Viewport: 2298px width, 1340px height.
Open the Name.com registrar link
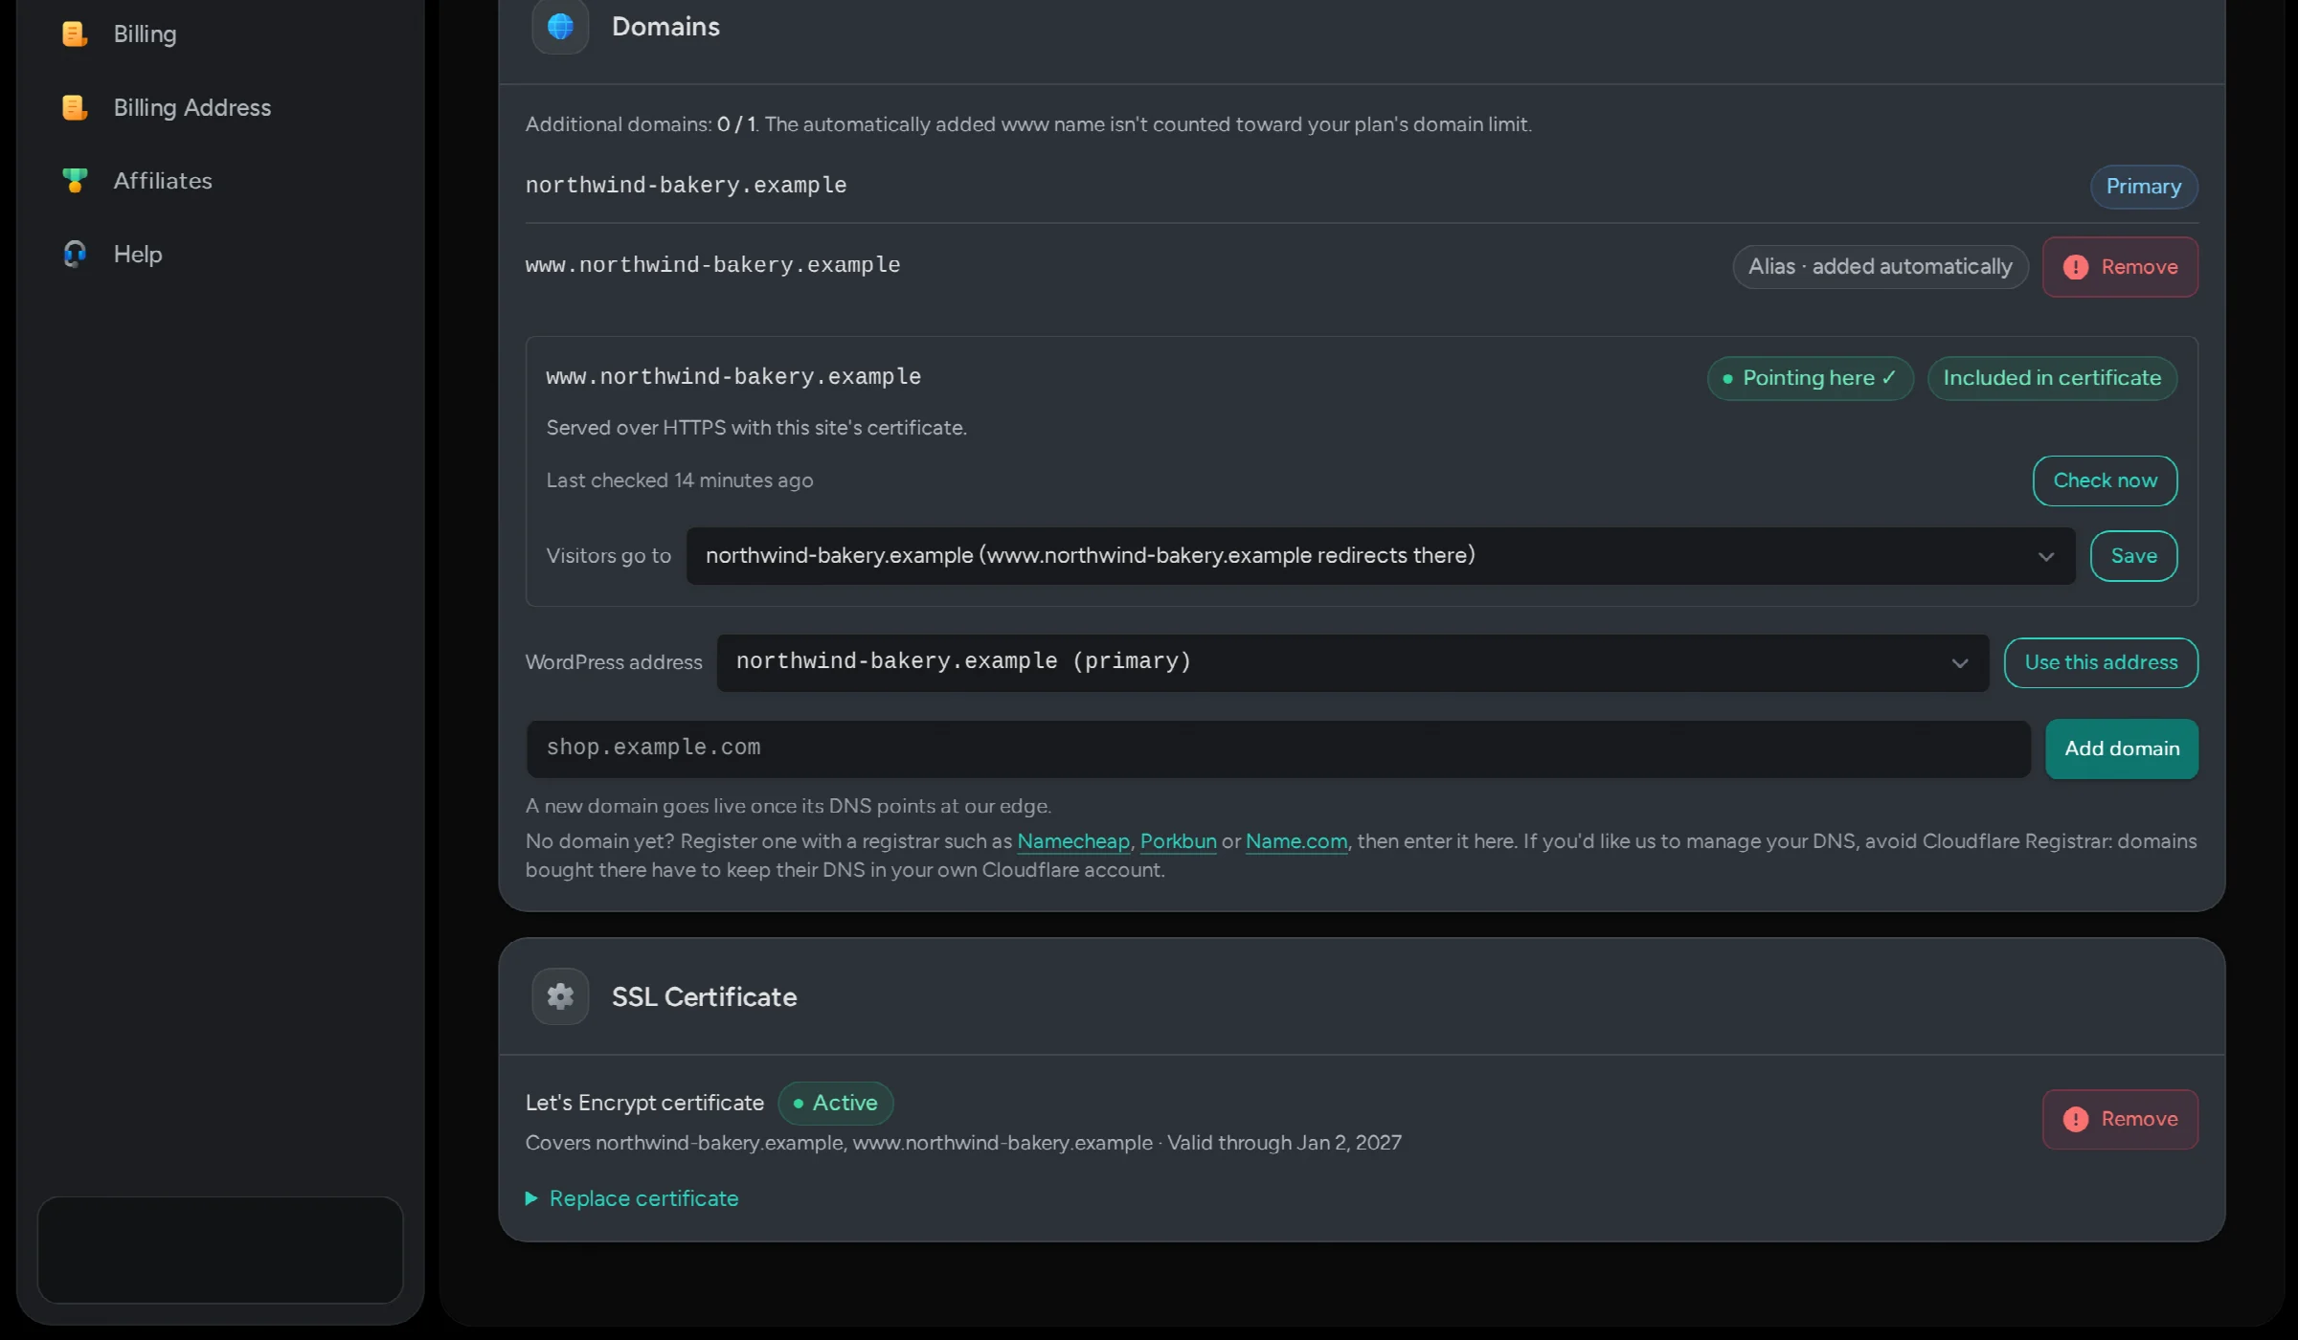click(1296, 841)
